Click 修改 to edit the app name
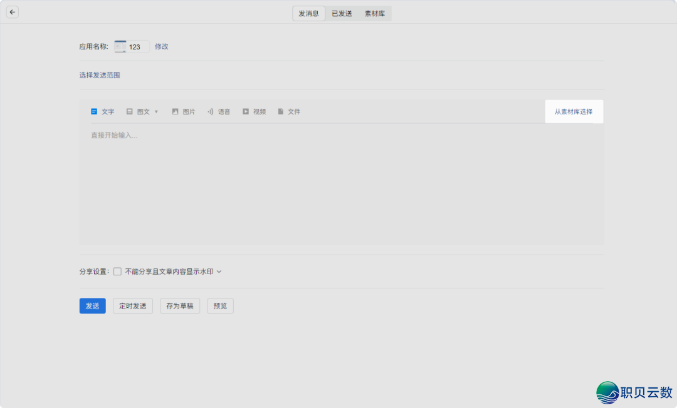The height and width of the screenshot is (408, 677). 161,46
